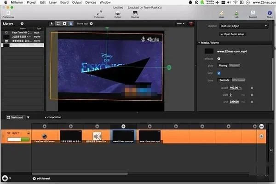Open the Output menu
The width and height of the screenshot is (276, 184).
pos(77,2)
